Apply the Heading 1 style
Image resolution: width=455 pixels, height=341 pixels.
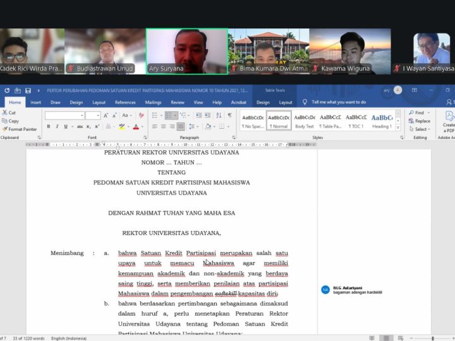coord(382,121)
